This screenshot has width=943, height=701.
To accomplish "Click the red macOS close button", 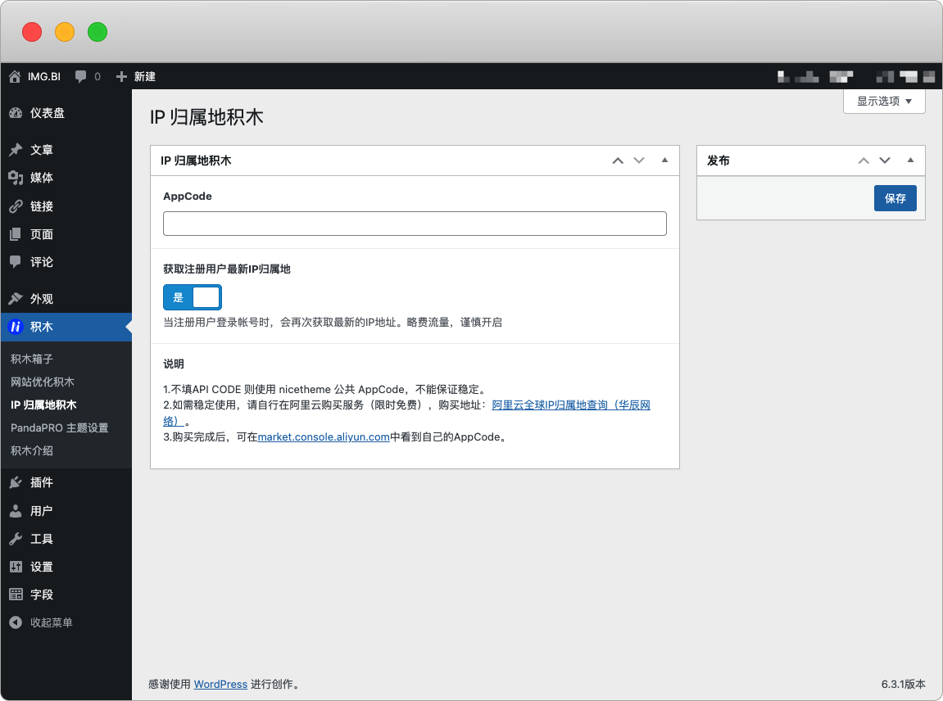I will [32, 32].
